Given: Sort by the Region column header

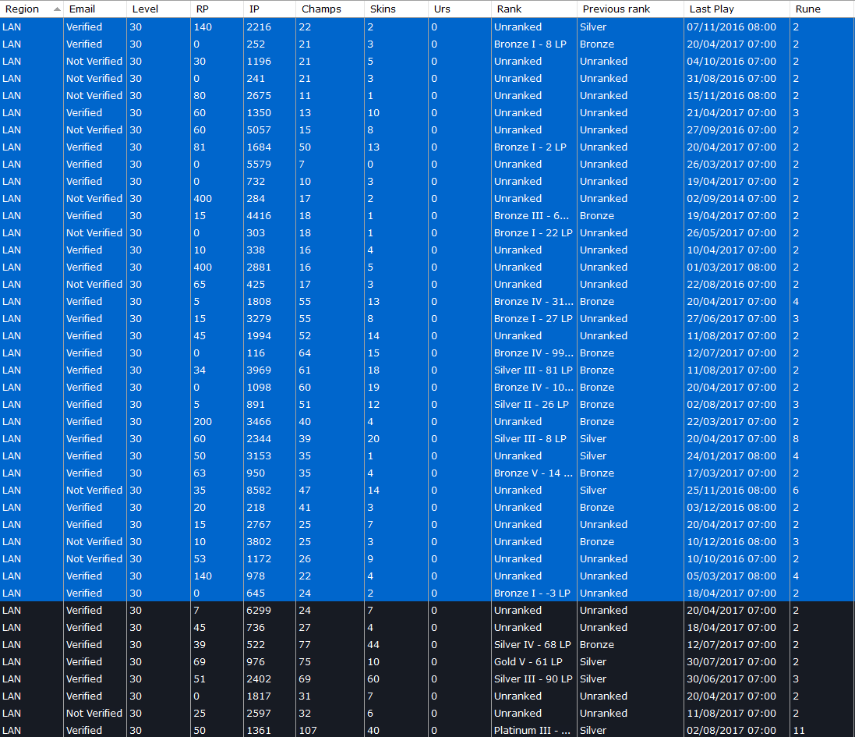Looking at the screenshot, I should click(32, 9).
